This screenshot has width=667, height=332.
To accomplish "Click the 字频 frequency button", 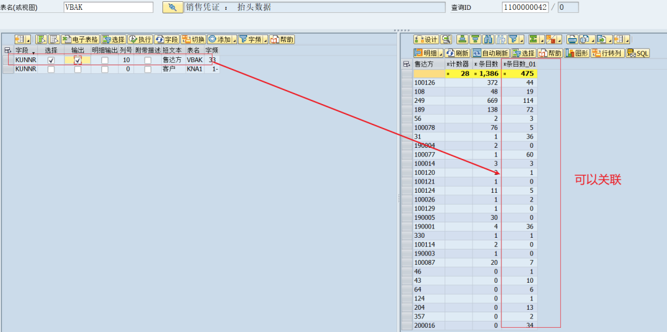I will click(x=250, y=39).
